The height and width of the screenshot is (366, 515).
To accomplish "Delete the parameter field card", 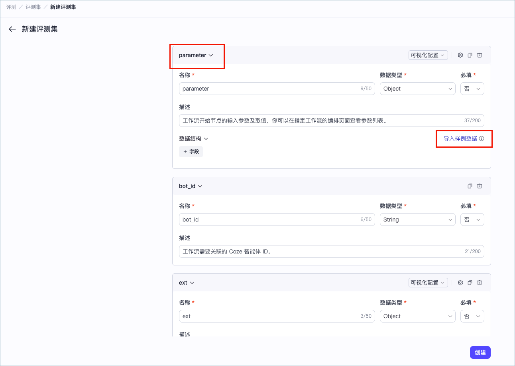I will click(x=480, y=55).
